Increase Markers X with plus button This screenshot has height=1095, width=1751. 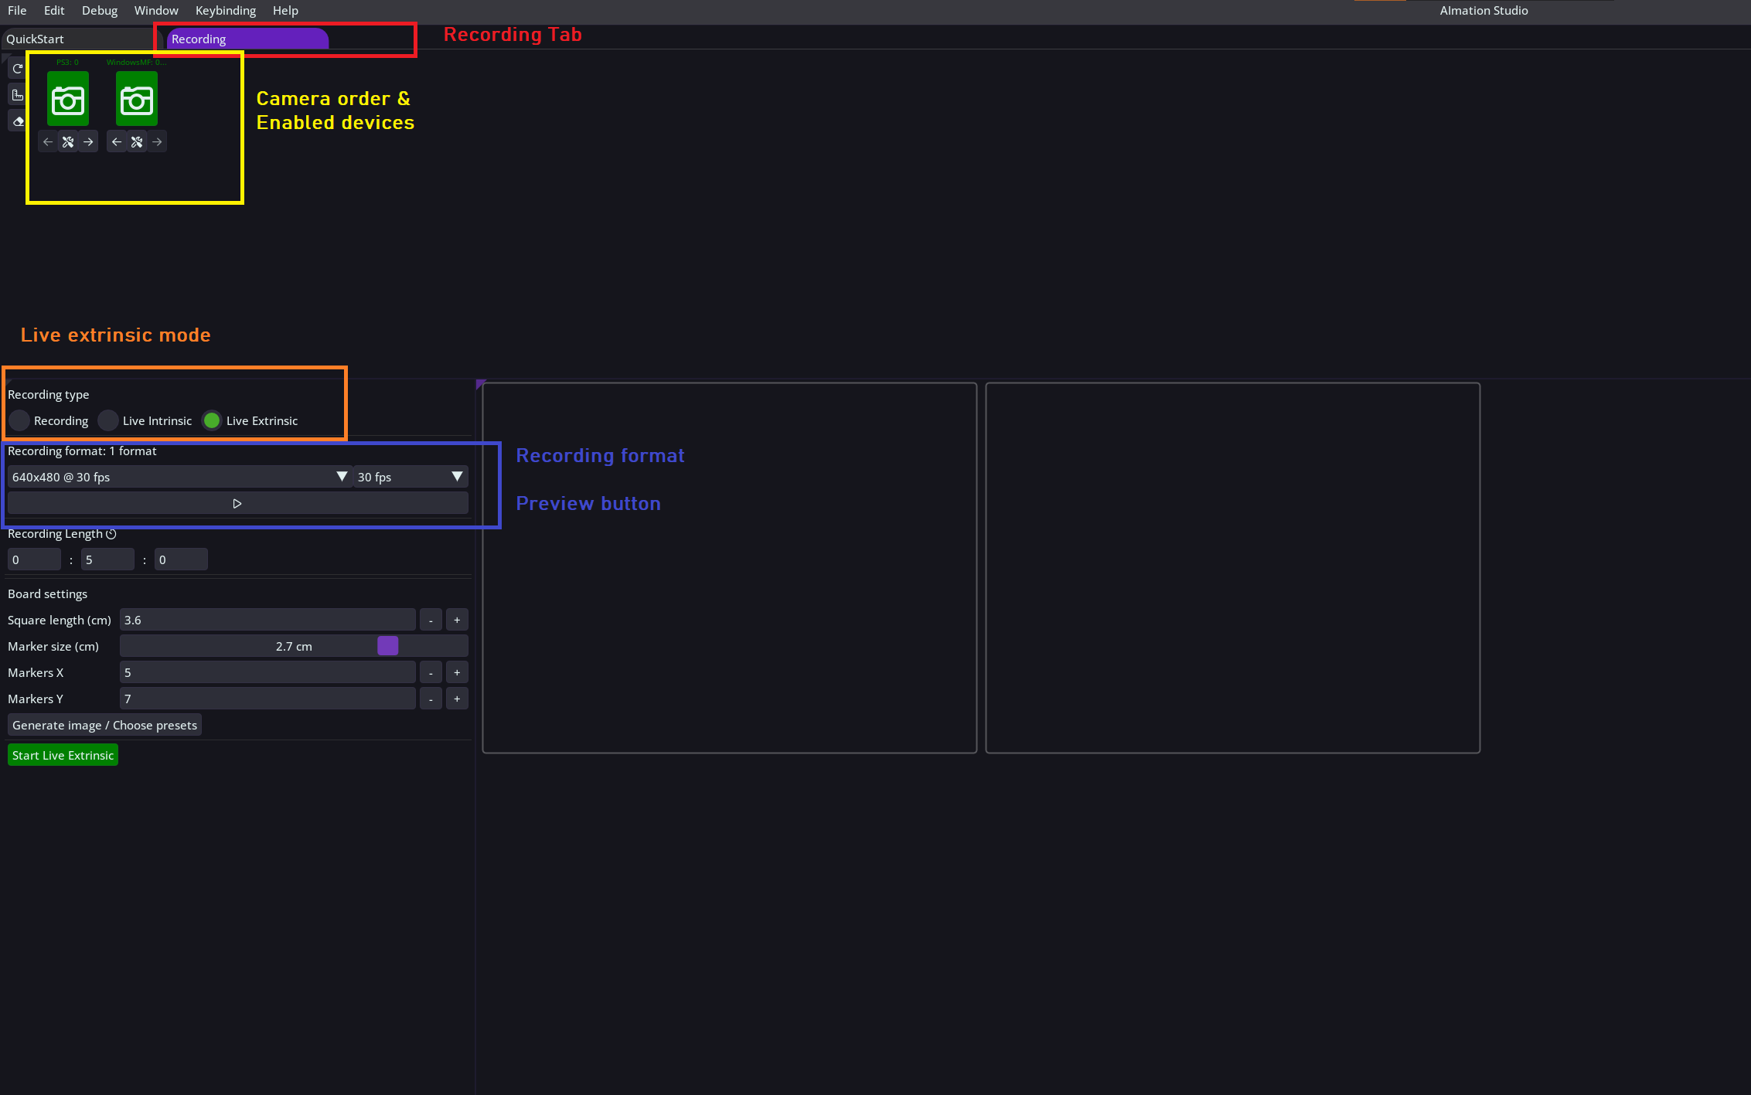pos(457,672)
